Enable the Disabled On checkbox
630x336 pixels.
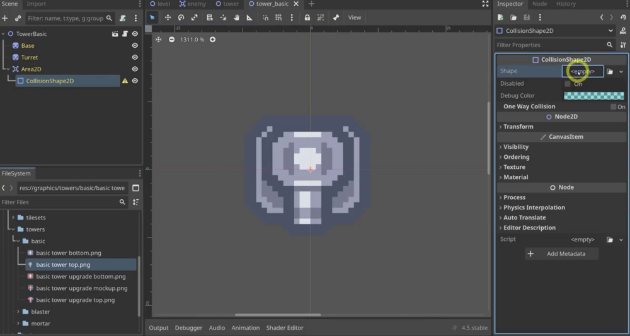pyautogui.click(x=568, y=84)
